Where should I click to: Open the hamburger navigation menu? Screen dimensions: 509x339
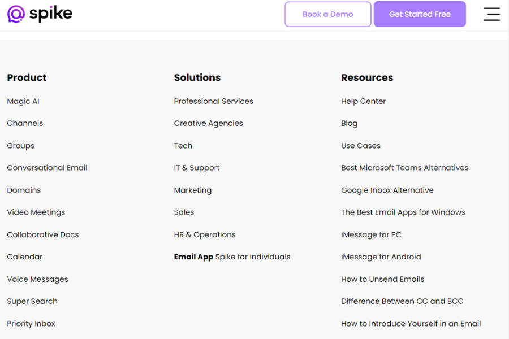[491, 14]
